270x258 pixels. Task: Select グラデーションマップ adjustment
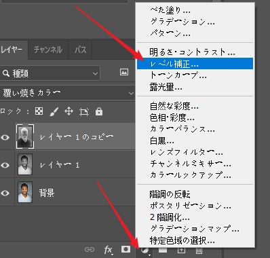tap(195, 229)
